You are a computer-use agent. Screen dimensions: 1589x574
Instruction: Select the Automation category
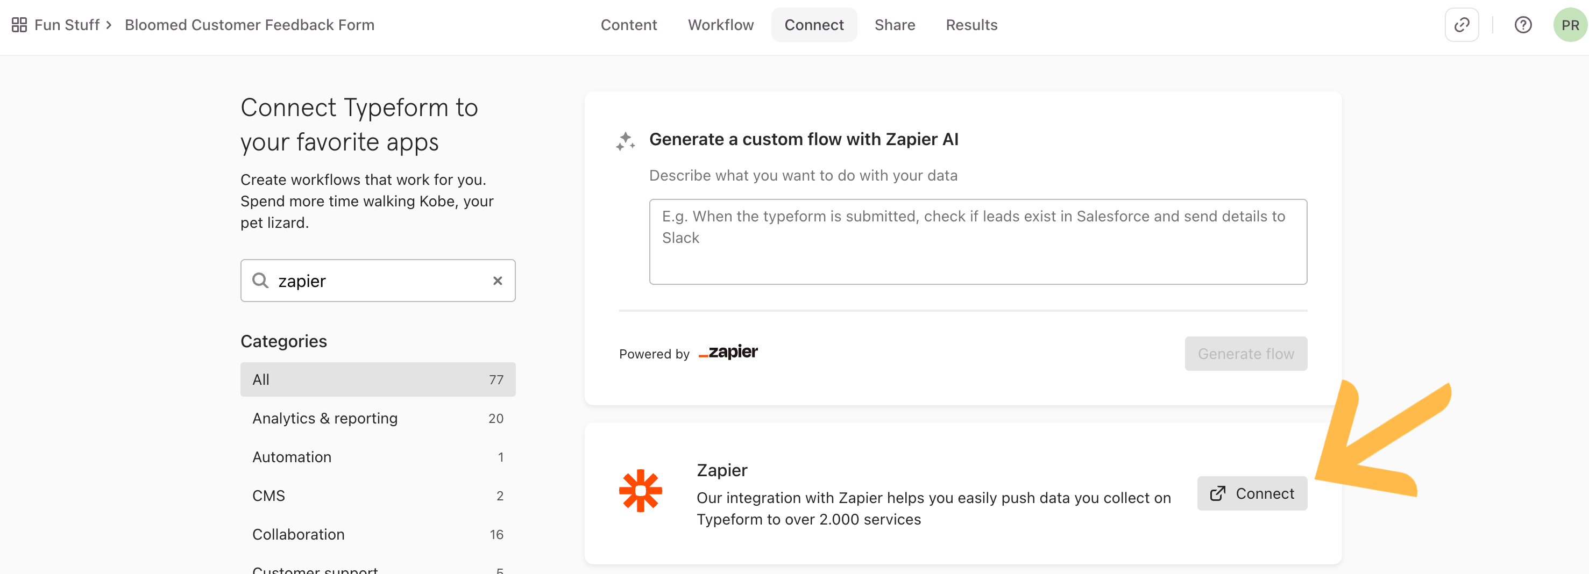click(x=378, y=457)
